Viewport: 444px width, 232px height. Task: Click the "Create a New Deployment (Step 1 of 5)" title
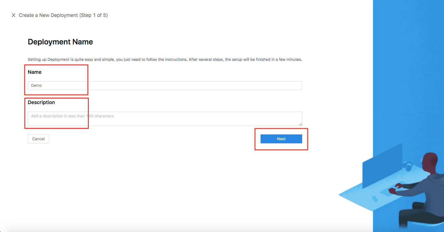tap(63, 15)
